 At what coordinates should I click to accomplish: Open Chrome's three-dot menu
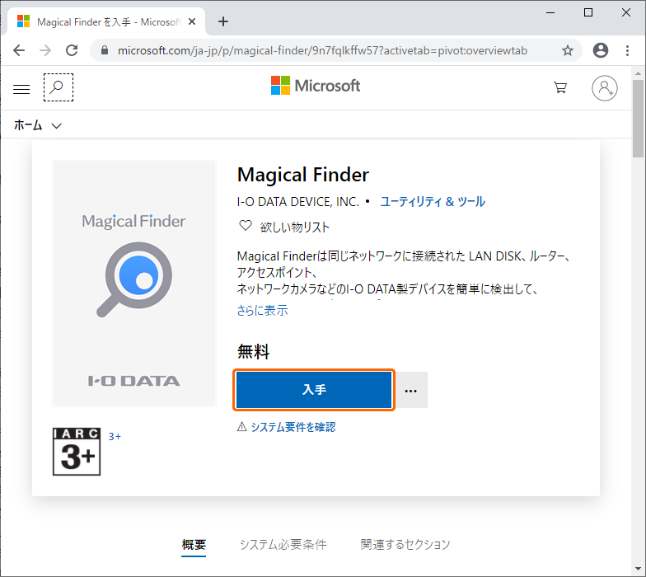(x=627, y=50)
